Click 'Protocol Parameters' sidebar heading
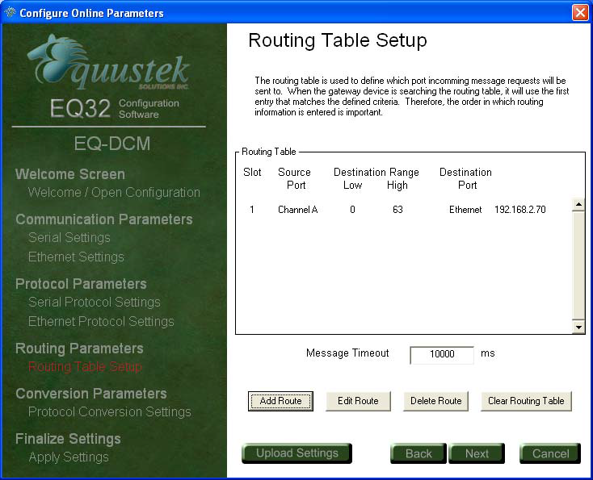This screenshot has height=480, width=593. click(81, 284)
